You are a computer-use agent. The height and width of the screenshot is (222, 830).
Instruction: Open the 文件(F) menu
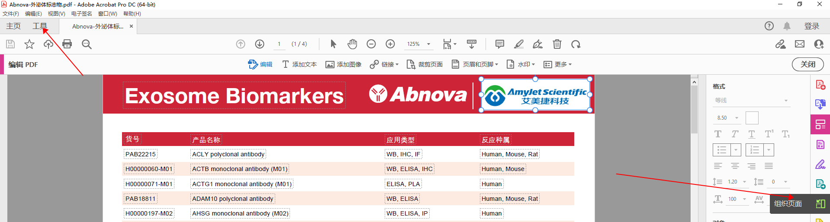11,14
